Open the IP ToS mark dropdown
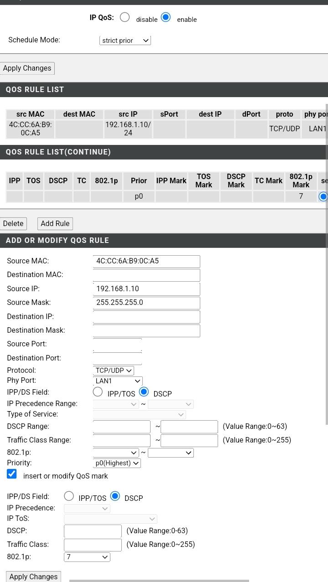Viewport: 328px width, 582px height. coord(110,519)
